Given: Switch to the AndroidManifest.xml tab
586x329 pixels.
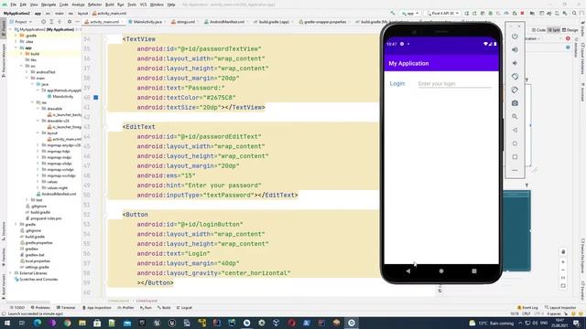Looking at the screenshot, I should click(x=225, y=22).
